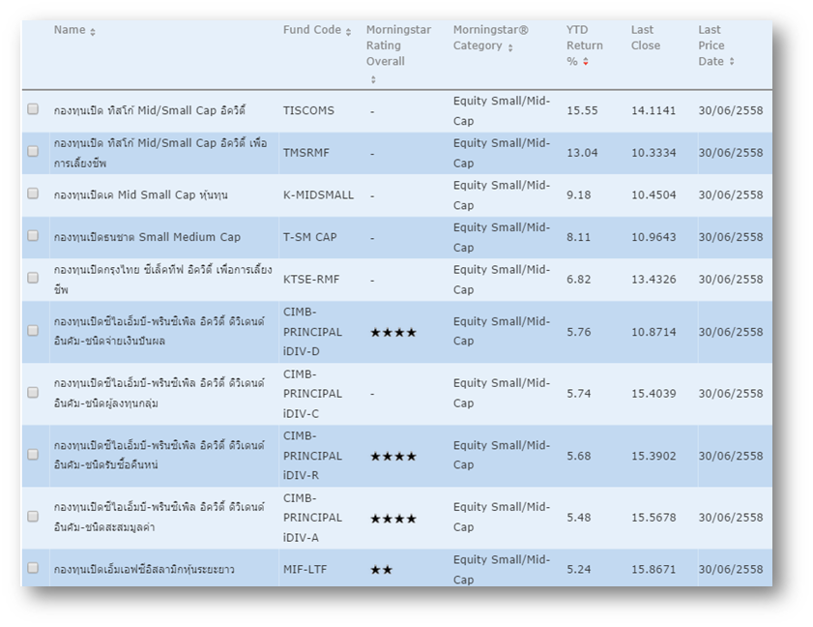Enable checkbox for T-SM CAP fund
813x627 pixels.
click(x=33, y=236)
